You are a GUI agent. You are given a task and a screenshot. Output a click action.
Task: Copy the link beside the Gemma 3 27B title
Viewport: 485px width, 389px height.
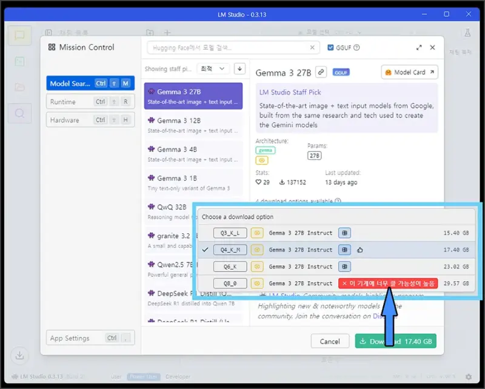(x=321, y=72)
